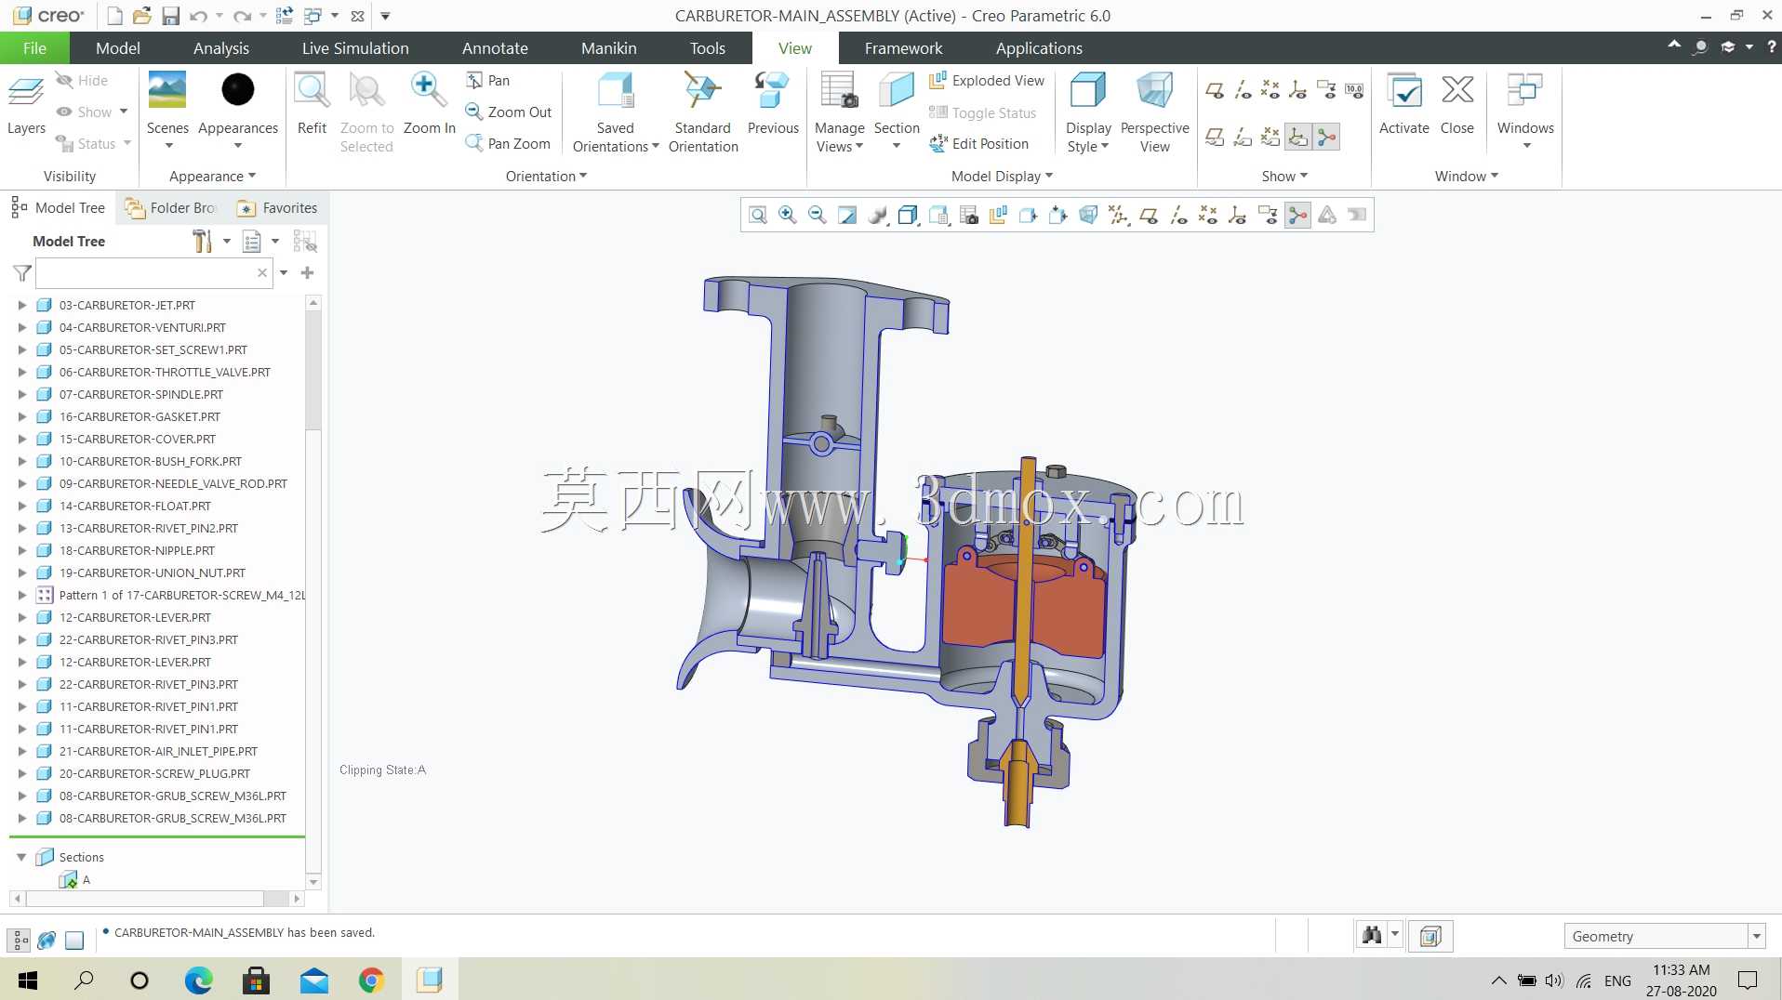
Task: Open the Favorites panel tab
Action: [x=277, y=208]
